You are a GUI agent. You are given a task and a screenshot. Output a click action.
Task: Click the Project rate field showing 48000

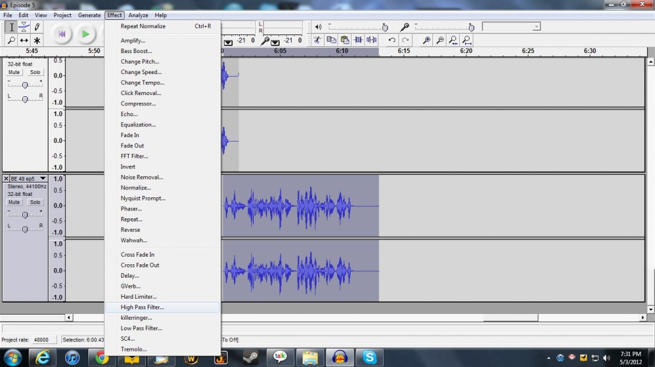click(45, 340)
